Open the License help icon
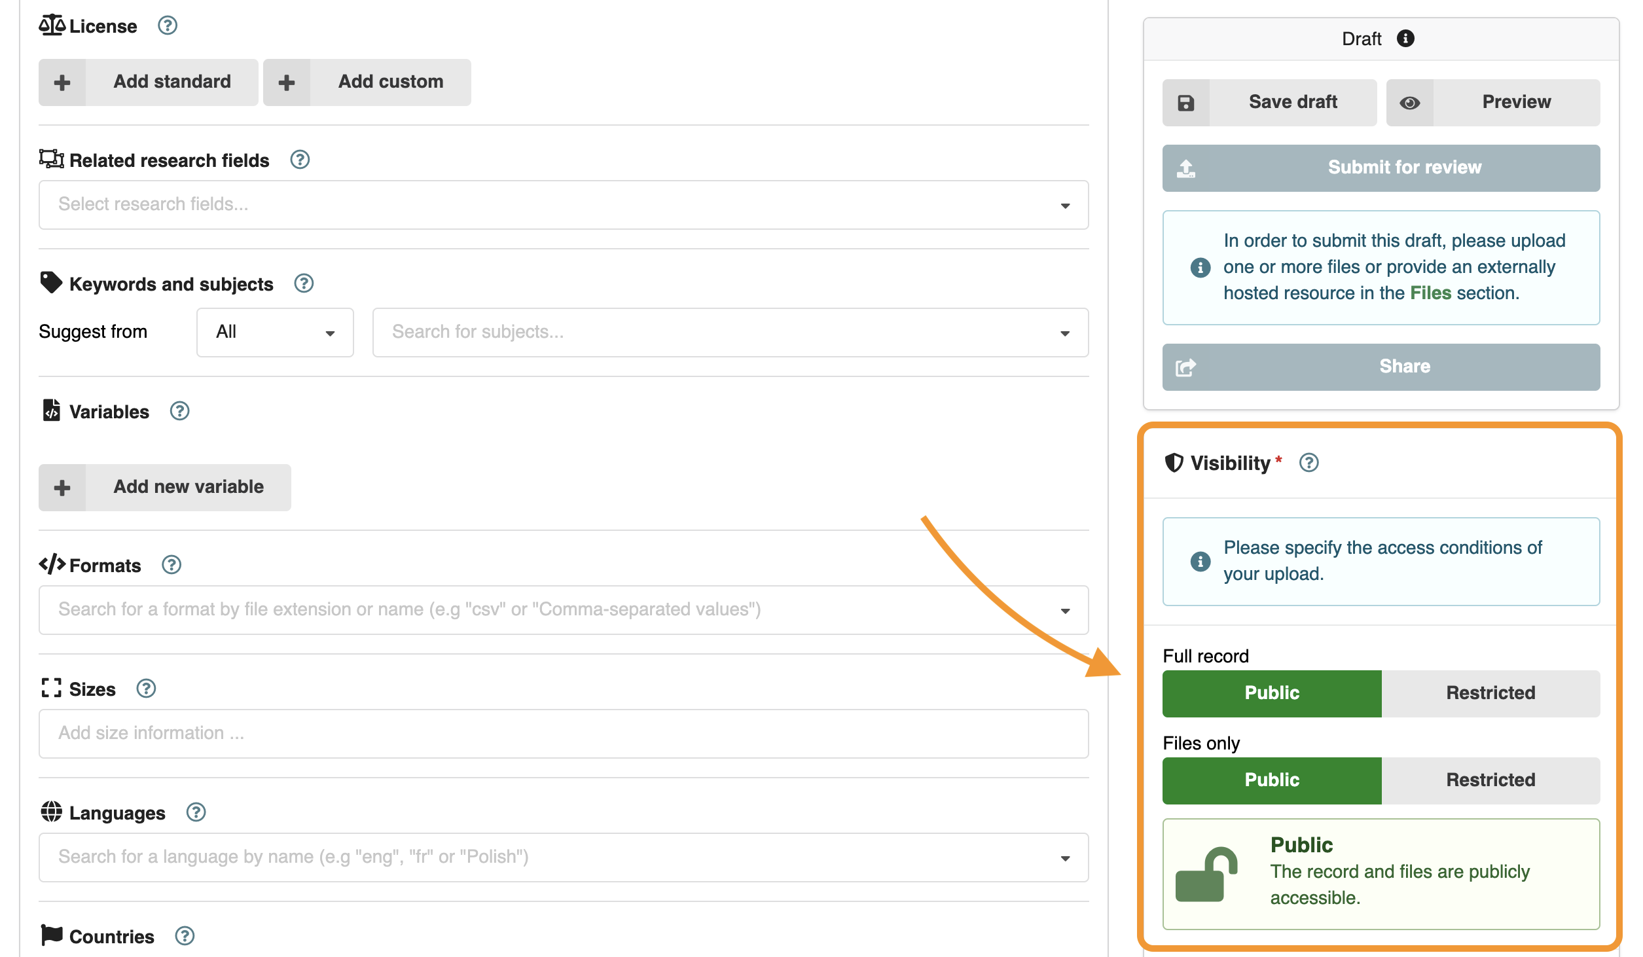 point(168,26)
